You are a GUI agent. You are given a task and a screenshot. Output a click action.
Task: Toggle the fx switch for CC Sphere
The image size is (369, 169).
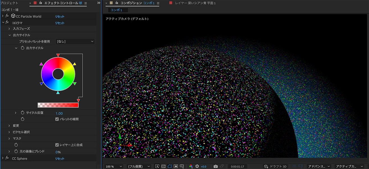point(7,158)
